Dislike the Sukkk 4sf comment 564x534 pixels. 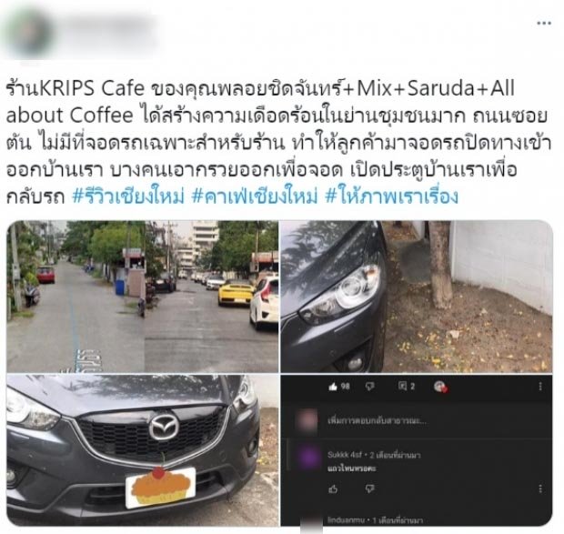pyautogui.click(x=369, y=489)
